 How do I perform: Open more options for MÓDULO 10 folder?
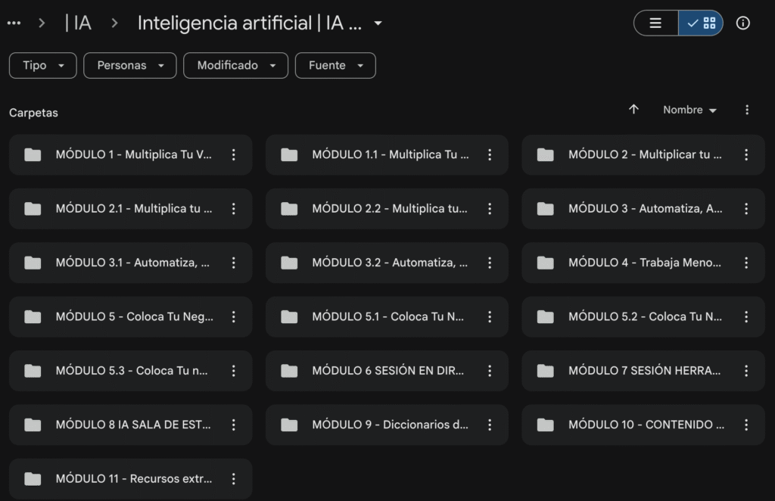[746, 425]
